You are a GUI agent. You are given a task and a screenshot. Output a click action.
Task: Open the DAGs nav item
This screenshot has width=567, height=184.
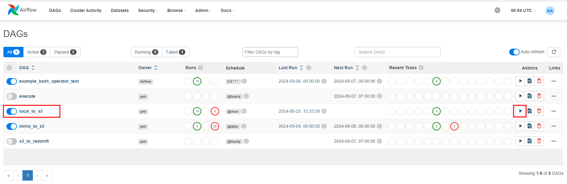[x=55, y=10]
